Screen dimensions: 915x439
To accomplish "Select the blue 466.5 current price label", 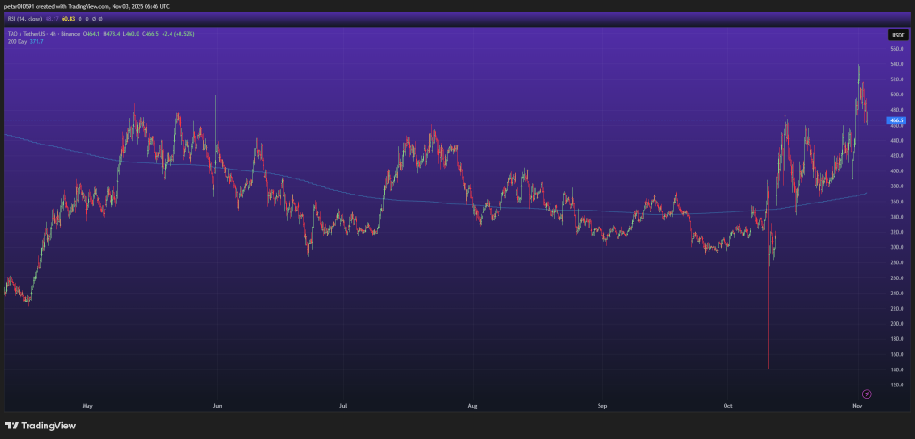I will coord(897,120).
